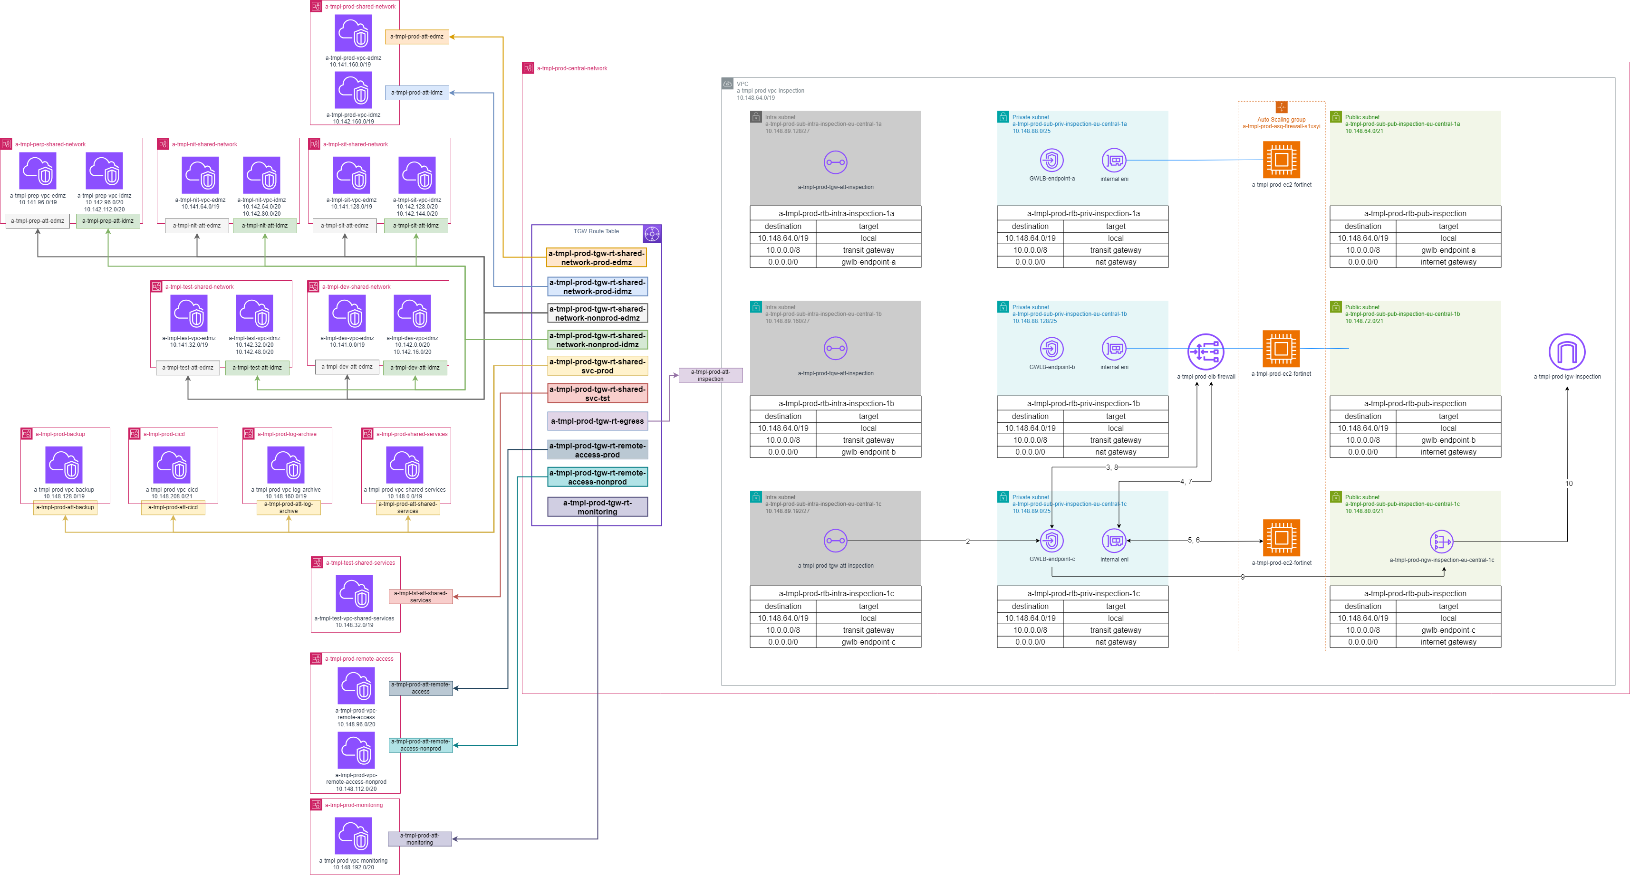Viewport: 1630px width, 875px height.
Task: Select the a-tmpl-prep-att-idmz attachment box
Action: point(108,221)
